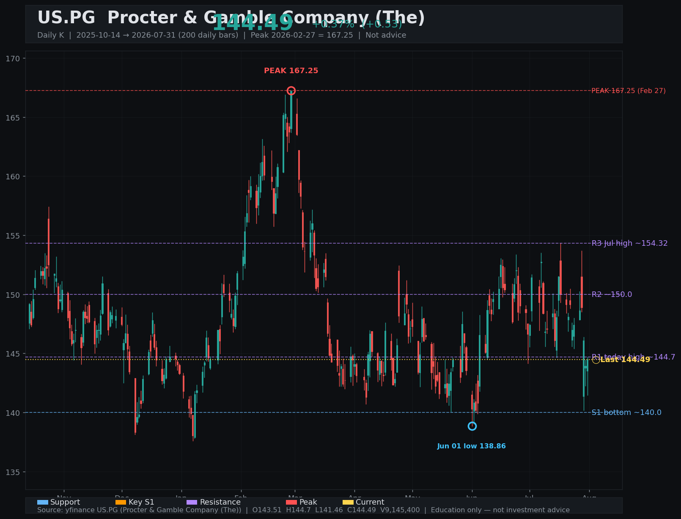
Task: Click the blue Support legend swatch
Action: [x=43, y=502]
